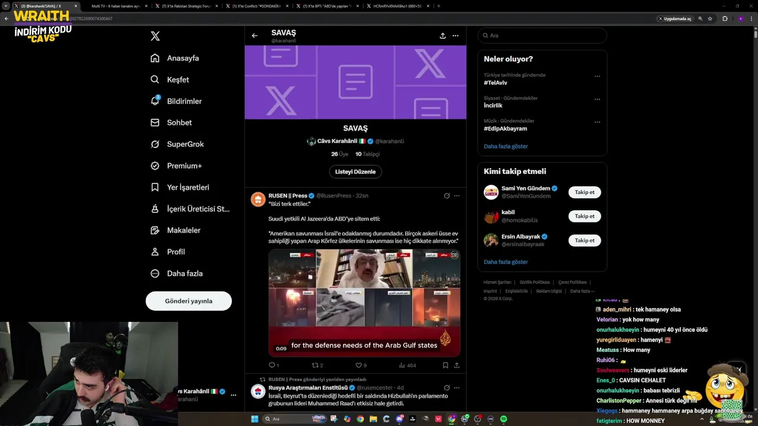The height and width of the screenshot is (426, 758).
Task: Show more trends via Daha fazla göster
Action: [506, 146]
